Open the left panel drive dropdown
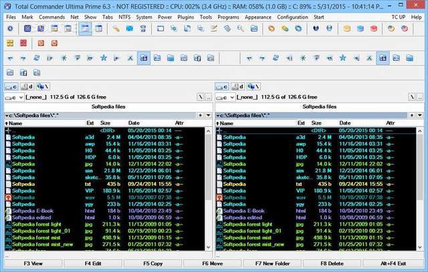 (14, 97)
